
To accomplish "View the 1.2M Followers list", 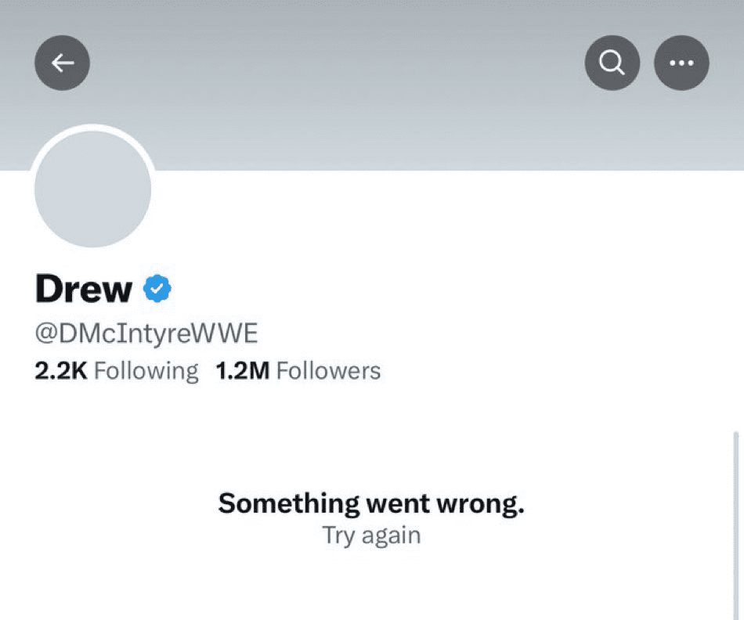I will click(298, 369).
